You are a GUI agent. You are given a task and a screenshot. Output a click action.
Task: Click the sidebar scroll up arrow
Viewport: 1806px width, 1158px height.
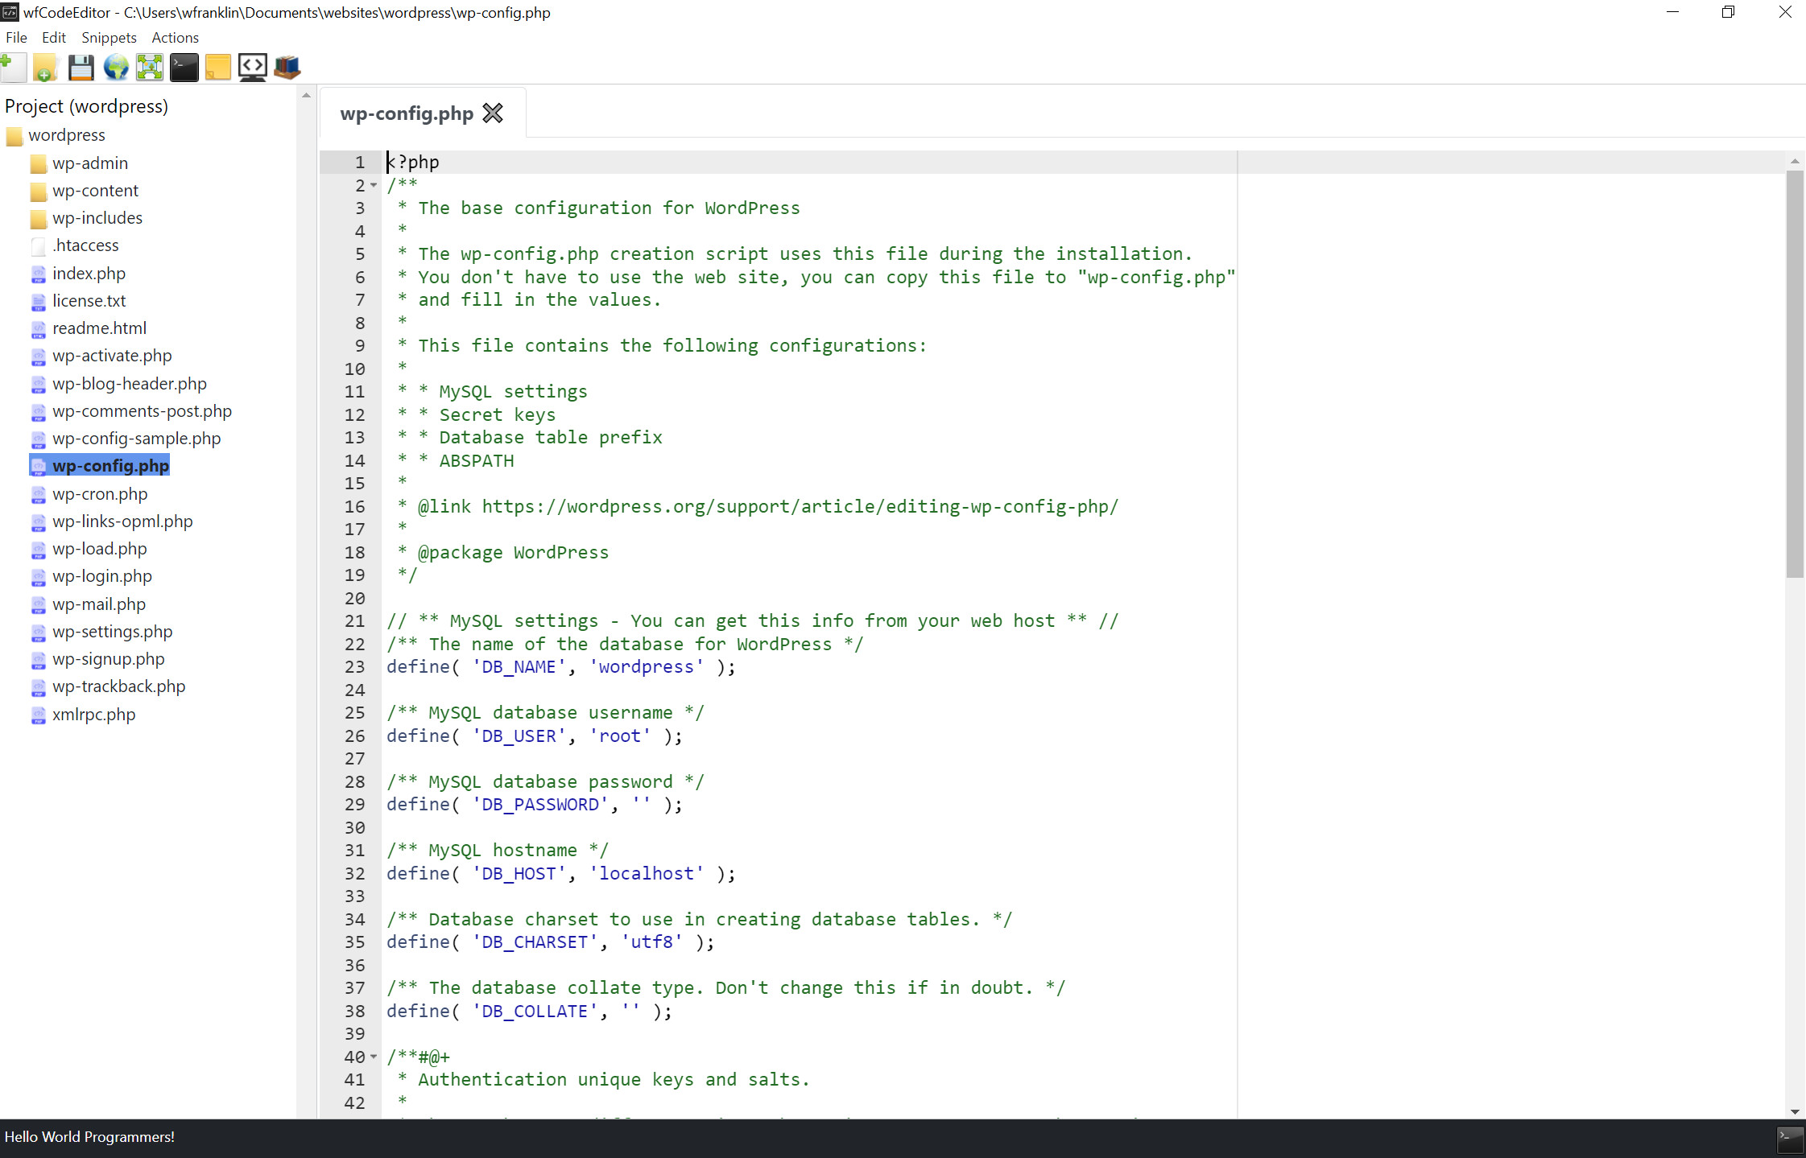pos(306,96)
